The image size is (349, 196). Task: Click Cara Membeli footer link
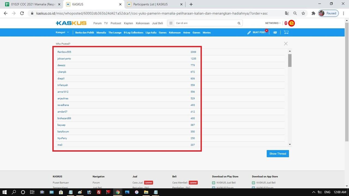tap(180, 183)
